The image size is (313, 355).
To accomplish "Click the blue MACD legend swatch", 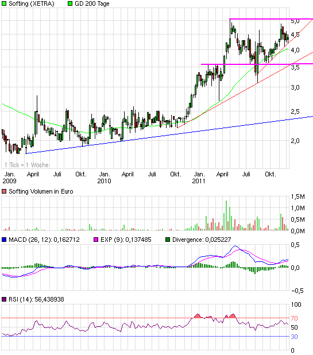I will coord(4,240).
